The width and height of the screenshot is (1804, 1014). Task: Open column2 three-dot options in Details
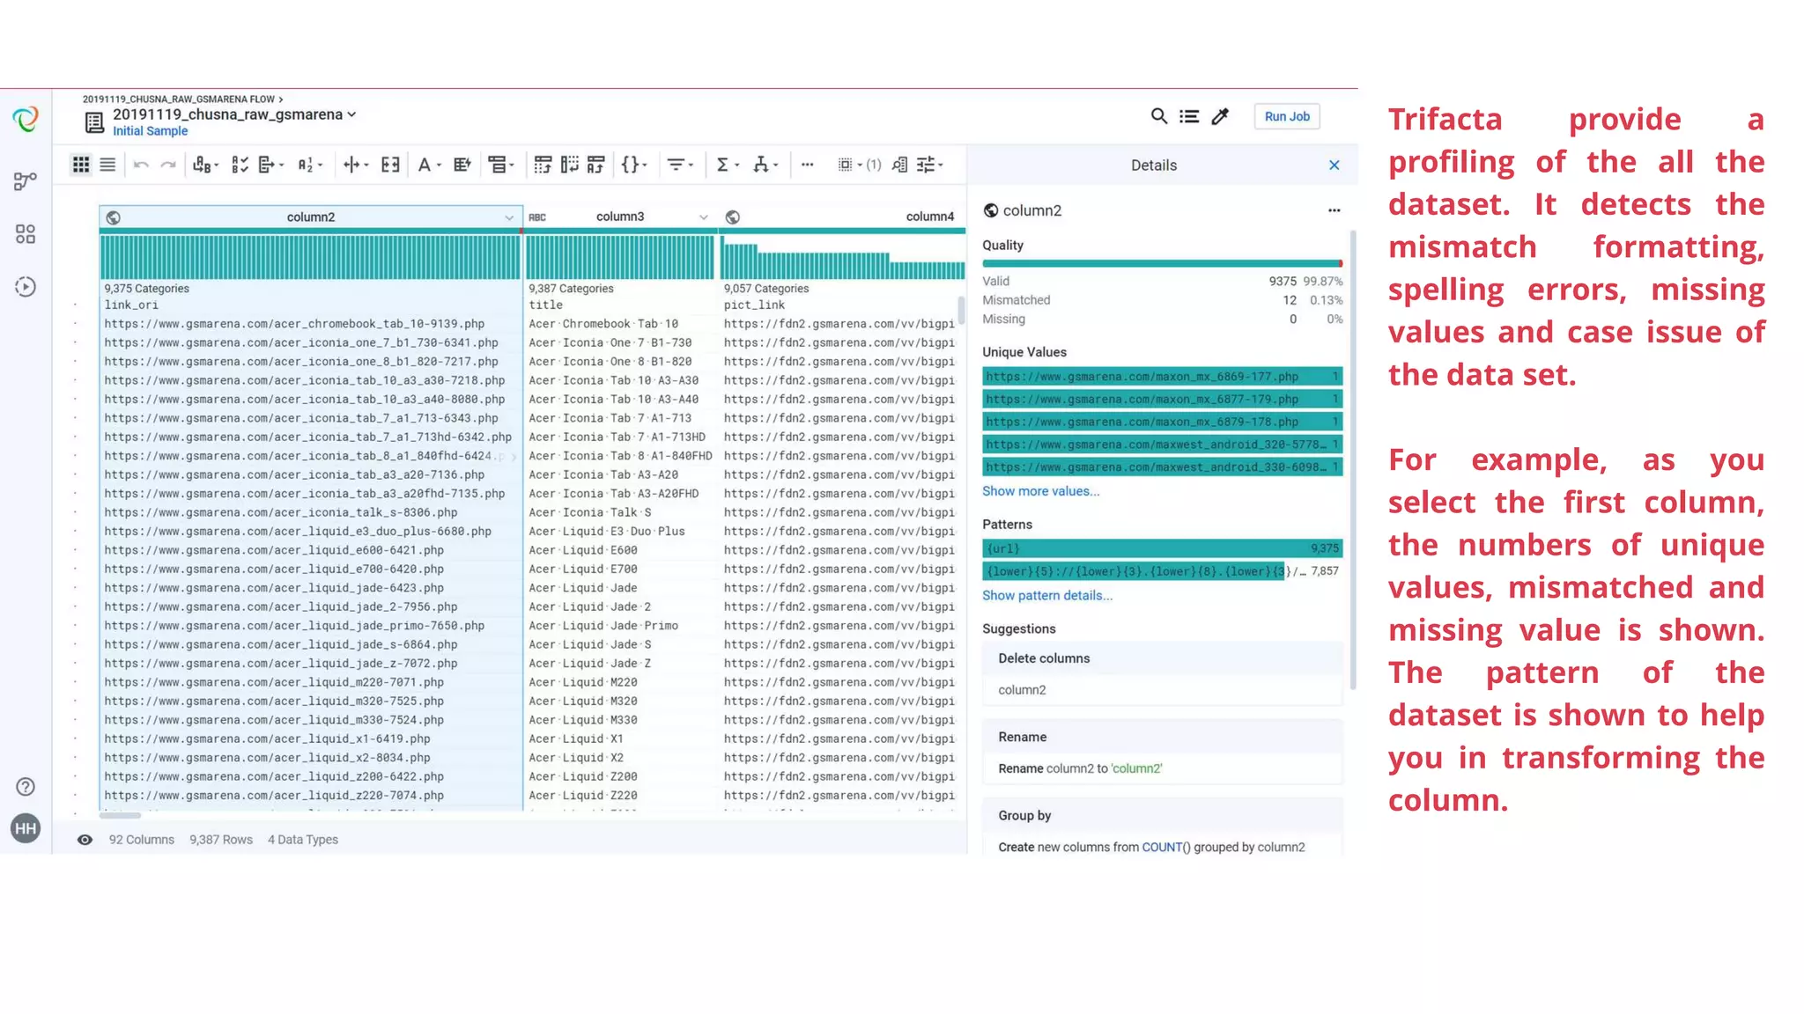coord(1334,210)
